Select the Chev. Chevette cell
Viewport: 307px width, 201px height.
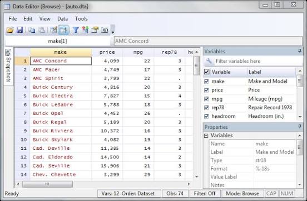(61, 174)
